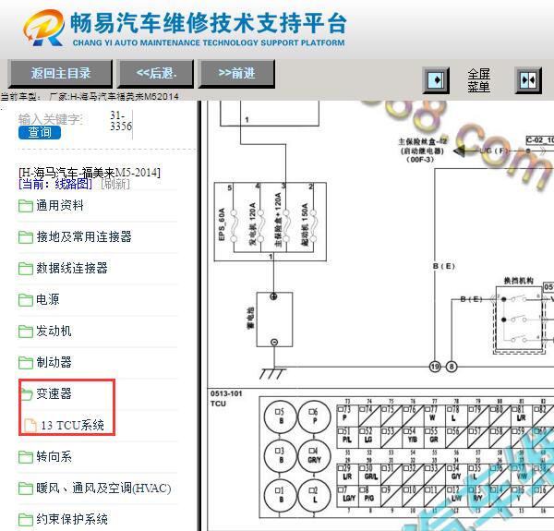Expand the 转向系 folder
This screenshot has height=531, width=554.
pos(54,456)
